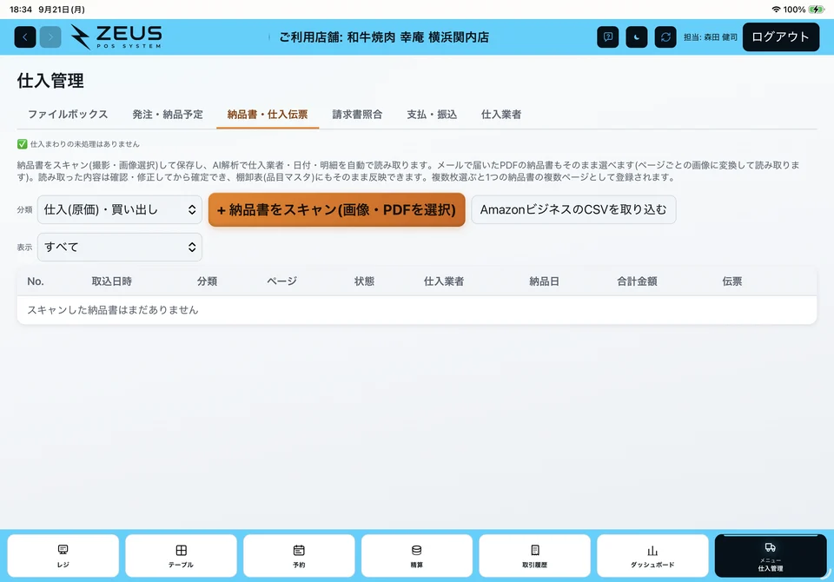Image resolution: width=834 pixels, height=582 pixels.
Task: Go forward with the right arrow button
Action: click(50, 37)
